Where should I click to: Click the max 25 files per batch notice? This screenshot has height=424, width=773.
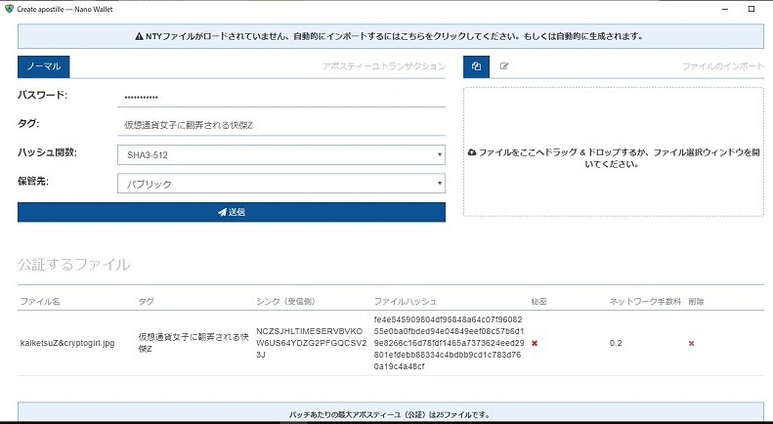pyautogui.click(x=391, y=413)
